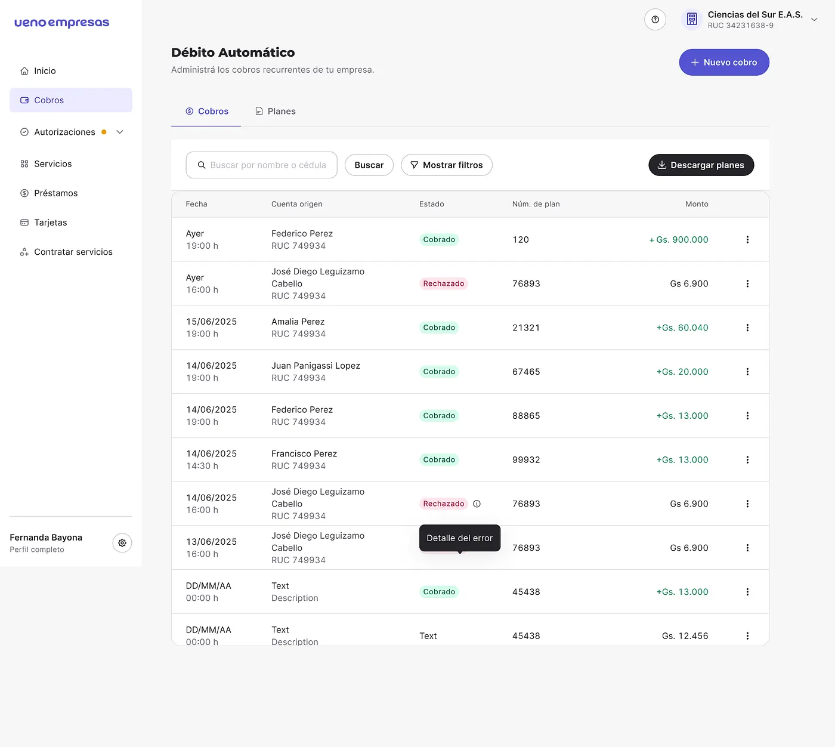Click plan number 67465
Viewport: 835px width, 747px height.
coord(526,372)
